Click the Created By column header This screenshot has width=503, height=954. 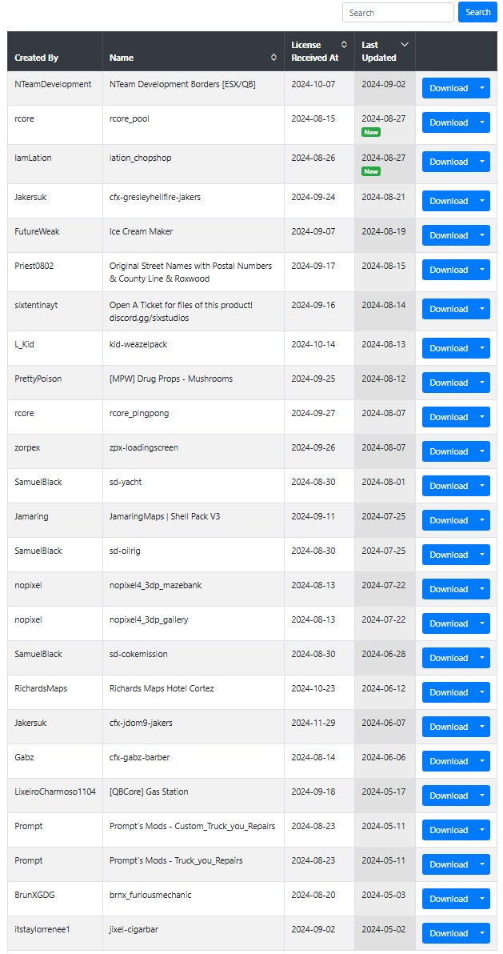click(37, 58)
